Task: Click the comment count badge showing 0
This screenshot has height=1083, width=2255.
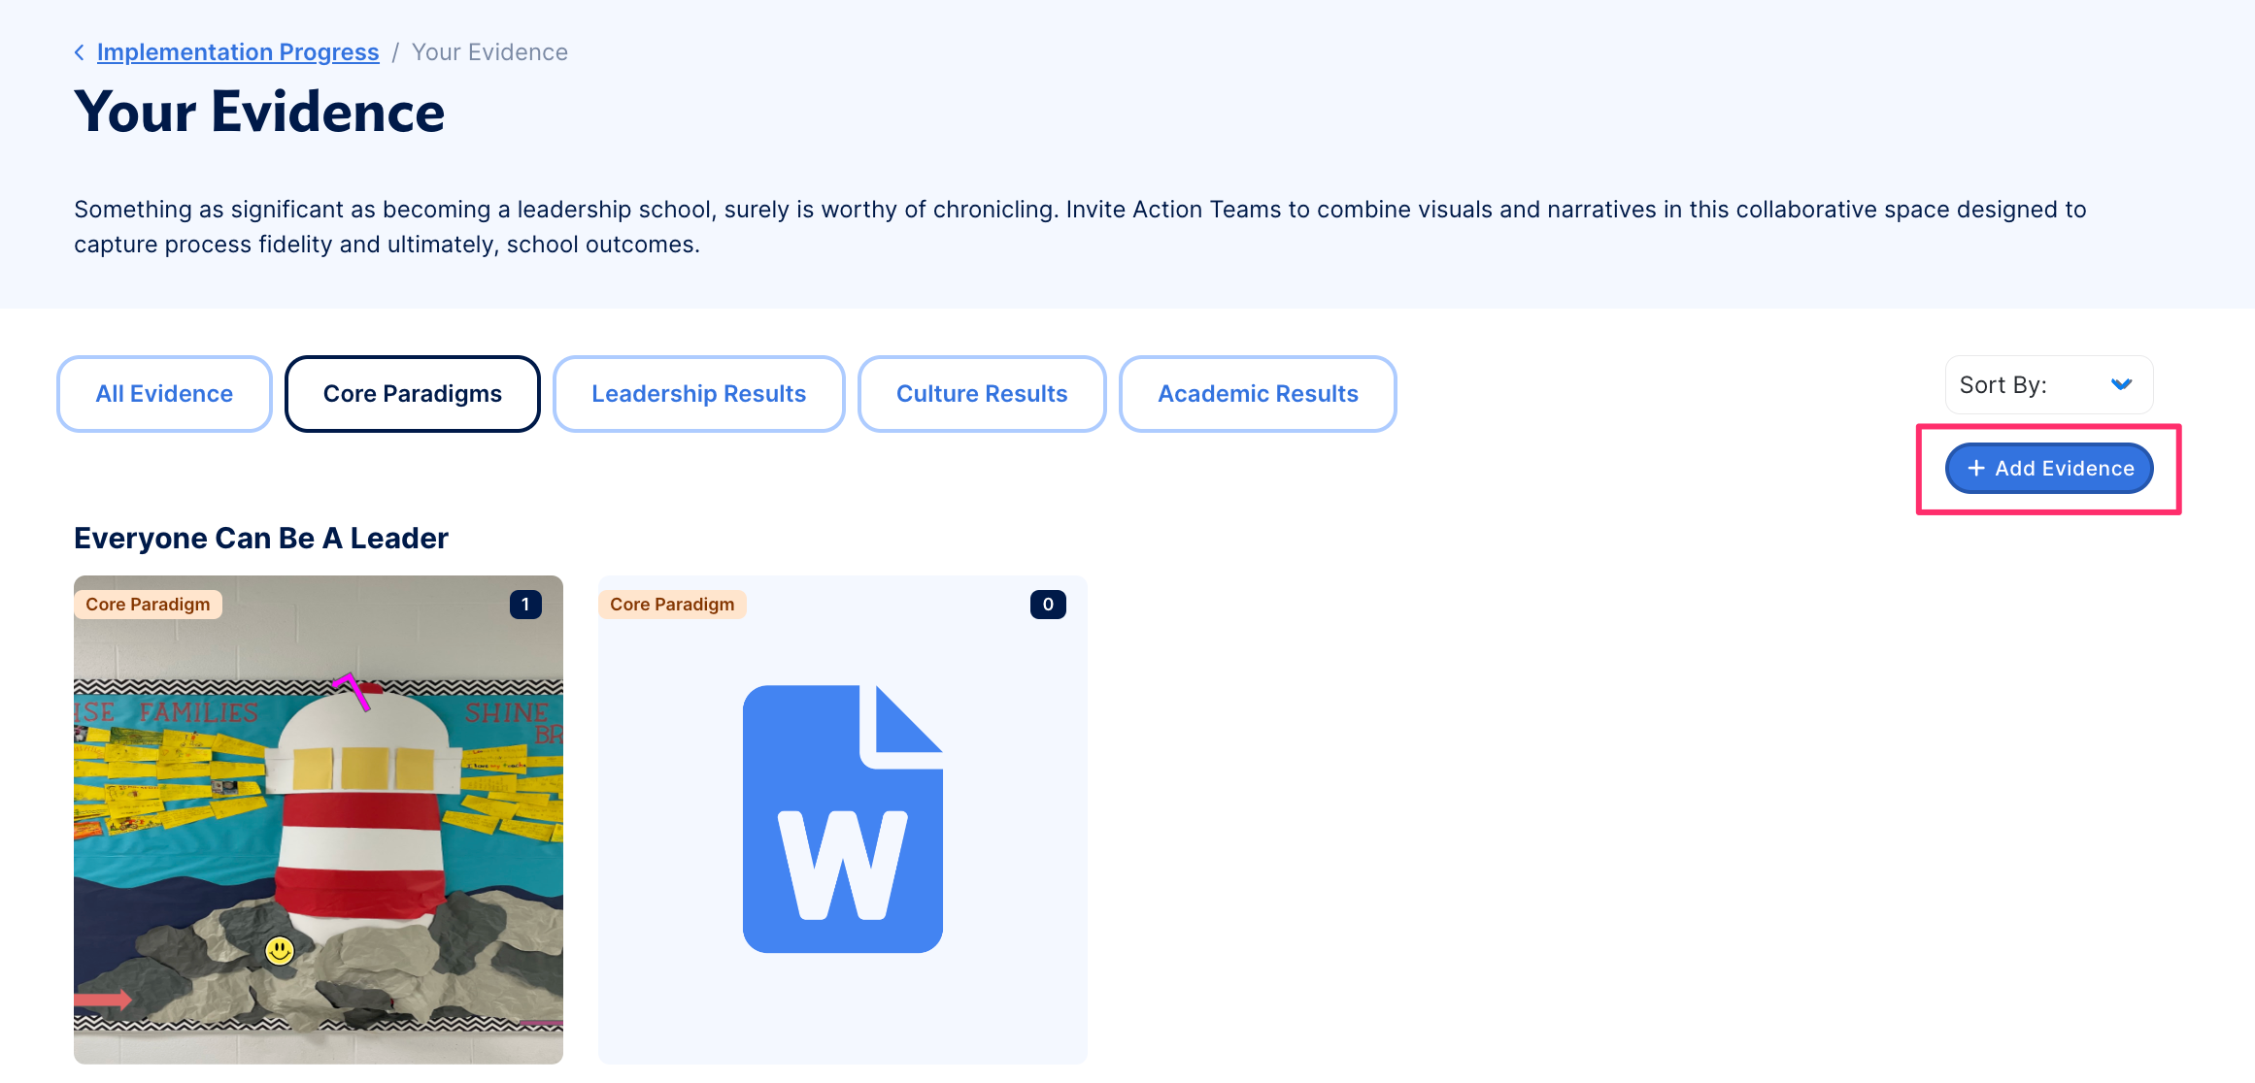Action: pos(1047,605)
